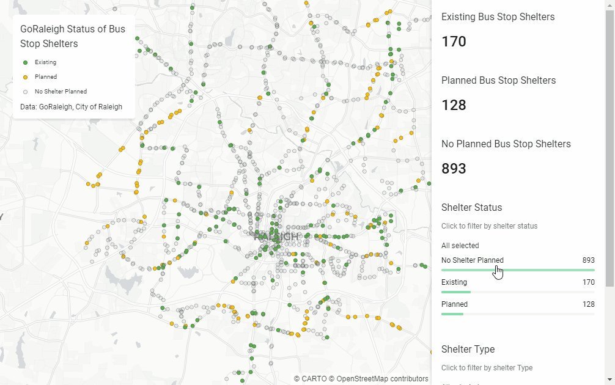Click the No Planned Bus Stop Shelters value 893

tap(454, 169)
